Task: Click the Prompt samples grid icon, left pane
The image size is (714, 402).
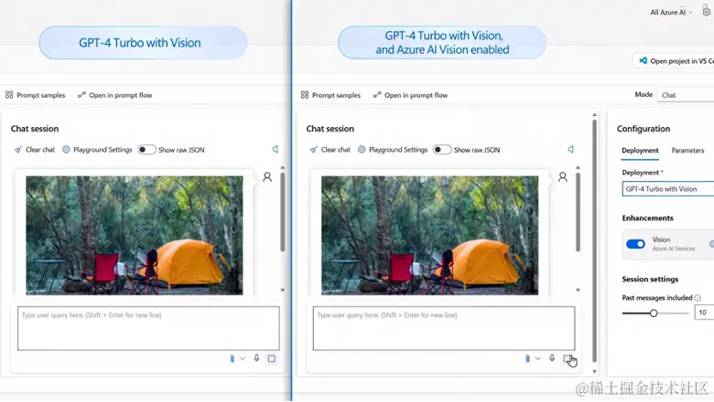Action: tap(9, 95)
